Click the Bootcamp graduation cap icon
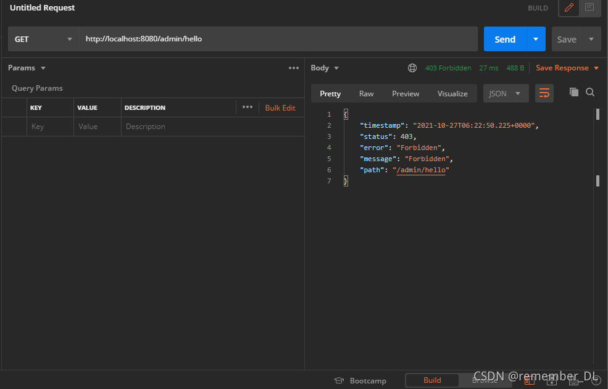The height and width of the screenshot is (389, 608). tap(339, 380)
